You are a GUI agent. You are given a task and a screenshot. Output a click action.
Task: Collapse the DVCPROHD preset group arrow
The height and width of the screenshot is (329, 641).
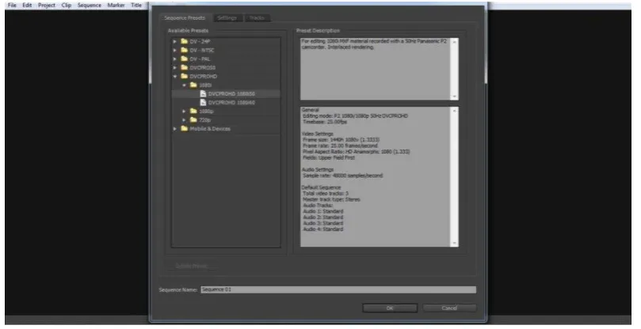click(x=175, y=77)
